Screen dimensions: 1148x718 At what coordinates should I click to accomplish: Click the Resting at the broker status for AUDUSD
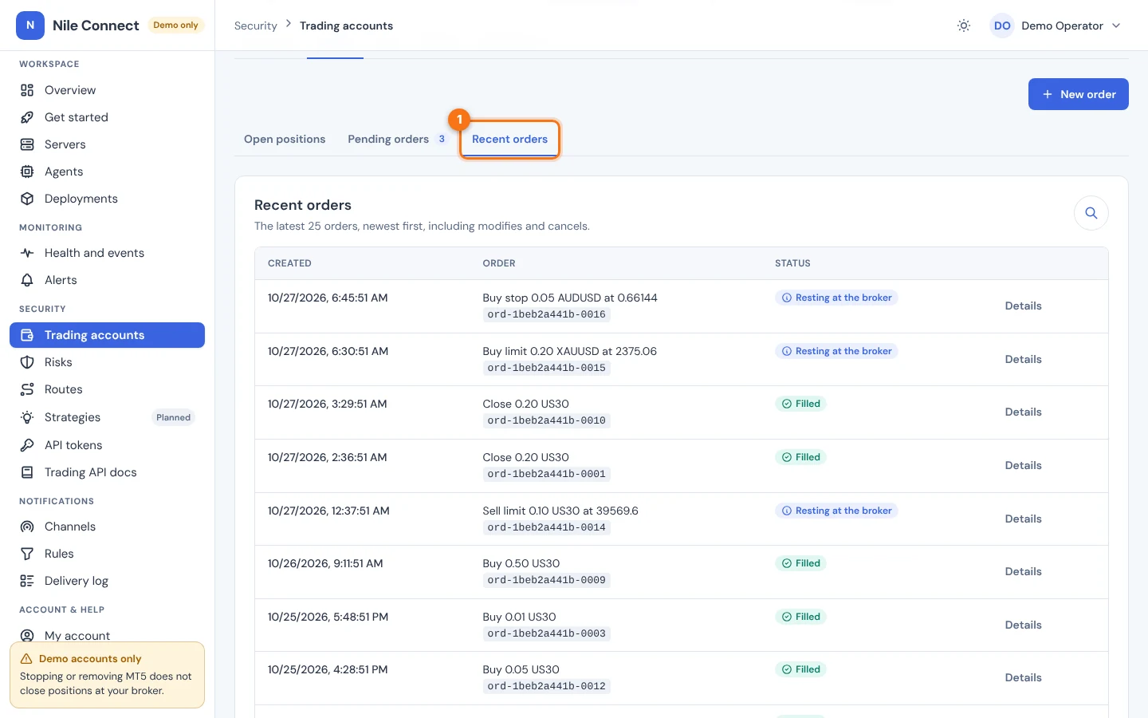coord(836,298)
